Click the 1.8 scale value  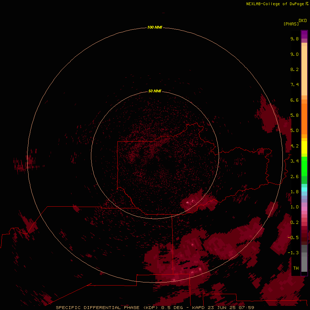click(x=294, y=192)
